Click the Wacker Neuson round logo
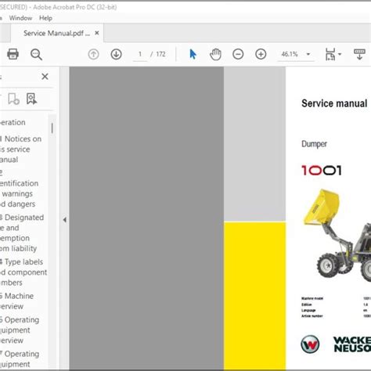The width and height of the screenshot is (371, 371). tap(310, 344)
